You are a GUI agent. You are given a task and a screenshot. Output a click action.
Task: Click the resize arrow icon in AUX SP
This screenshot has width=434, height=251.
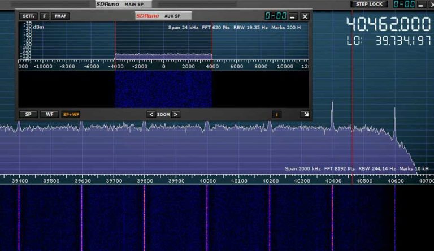pyautogui.click(x=305, y=114)
